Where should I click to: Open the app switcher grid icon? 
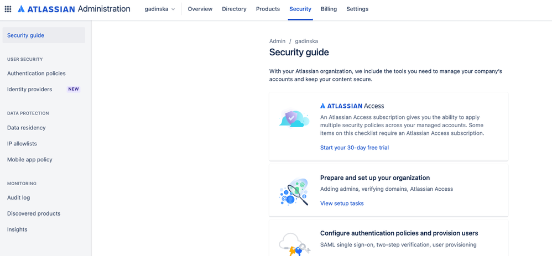[x=8, y=9]
